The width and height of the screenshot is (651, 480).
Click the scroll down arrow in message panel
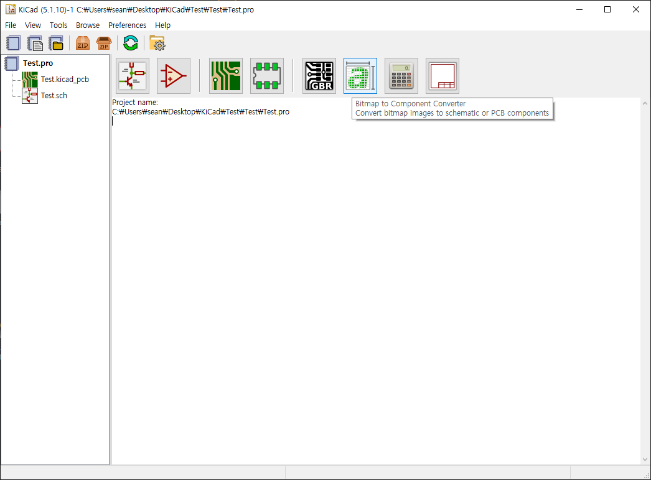pos(645,459)
